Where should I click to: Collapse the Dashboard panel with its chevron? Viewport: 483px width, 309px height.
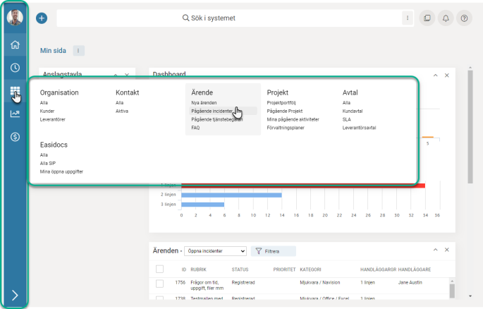[435, 75]
